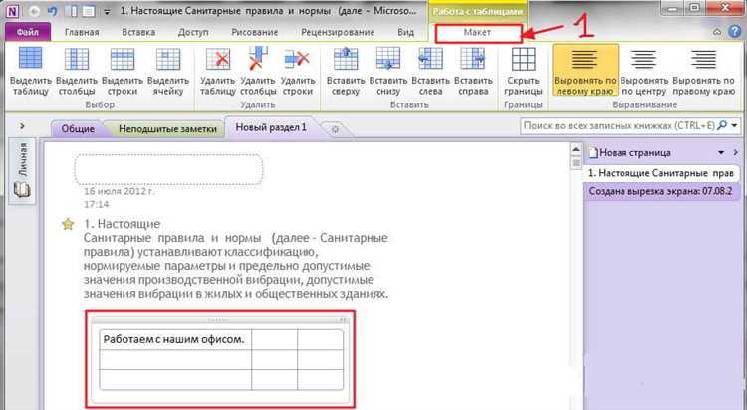The image size is (747, 410).
Task: Click the table container top handle
Action: coord(220,321)
